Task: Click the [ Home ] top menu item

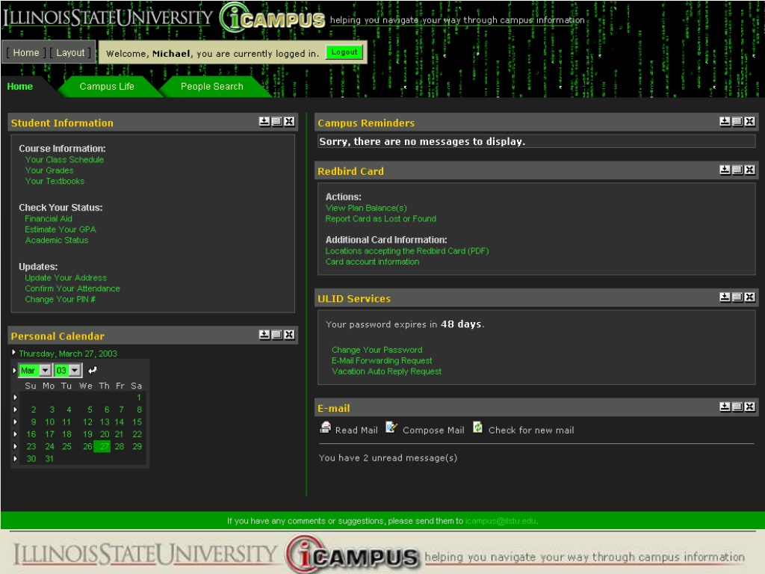Action: click(26, 53)
